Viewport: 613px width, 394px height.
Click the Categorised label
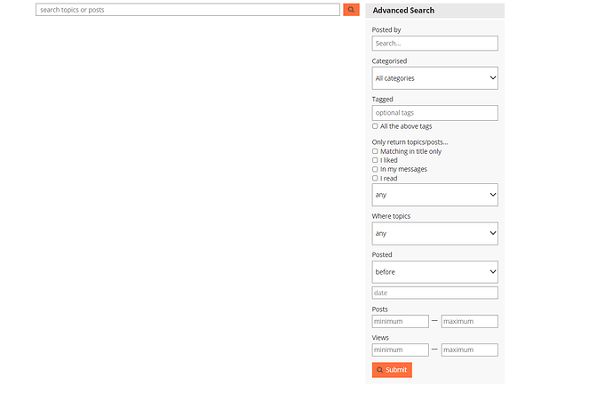click(389, 61)
